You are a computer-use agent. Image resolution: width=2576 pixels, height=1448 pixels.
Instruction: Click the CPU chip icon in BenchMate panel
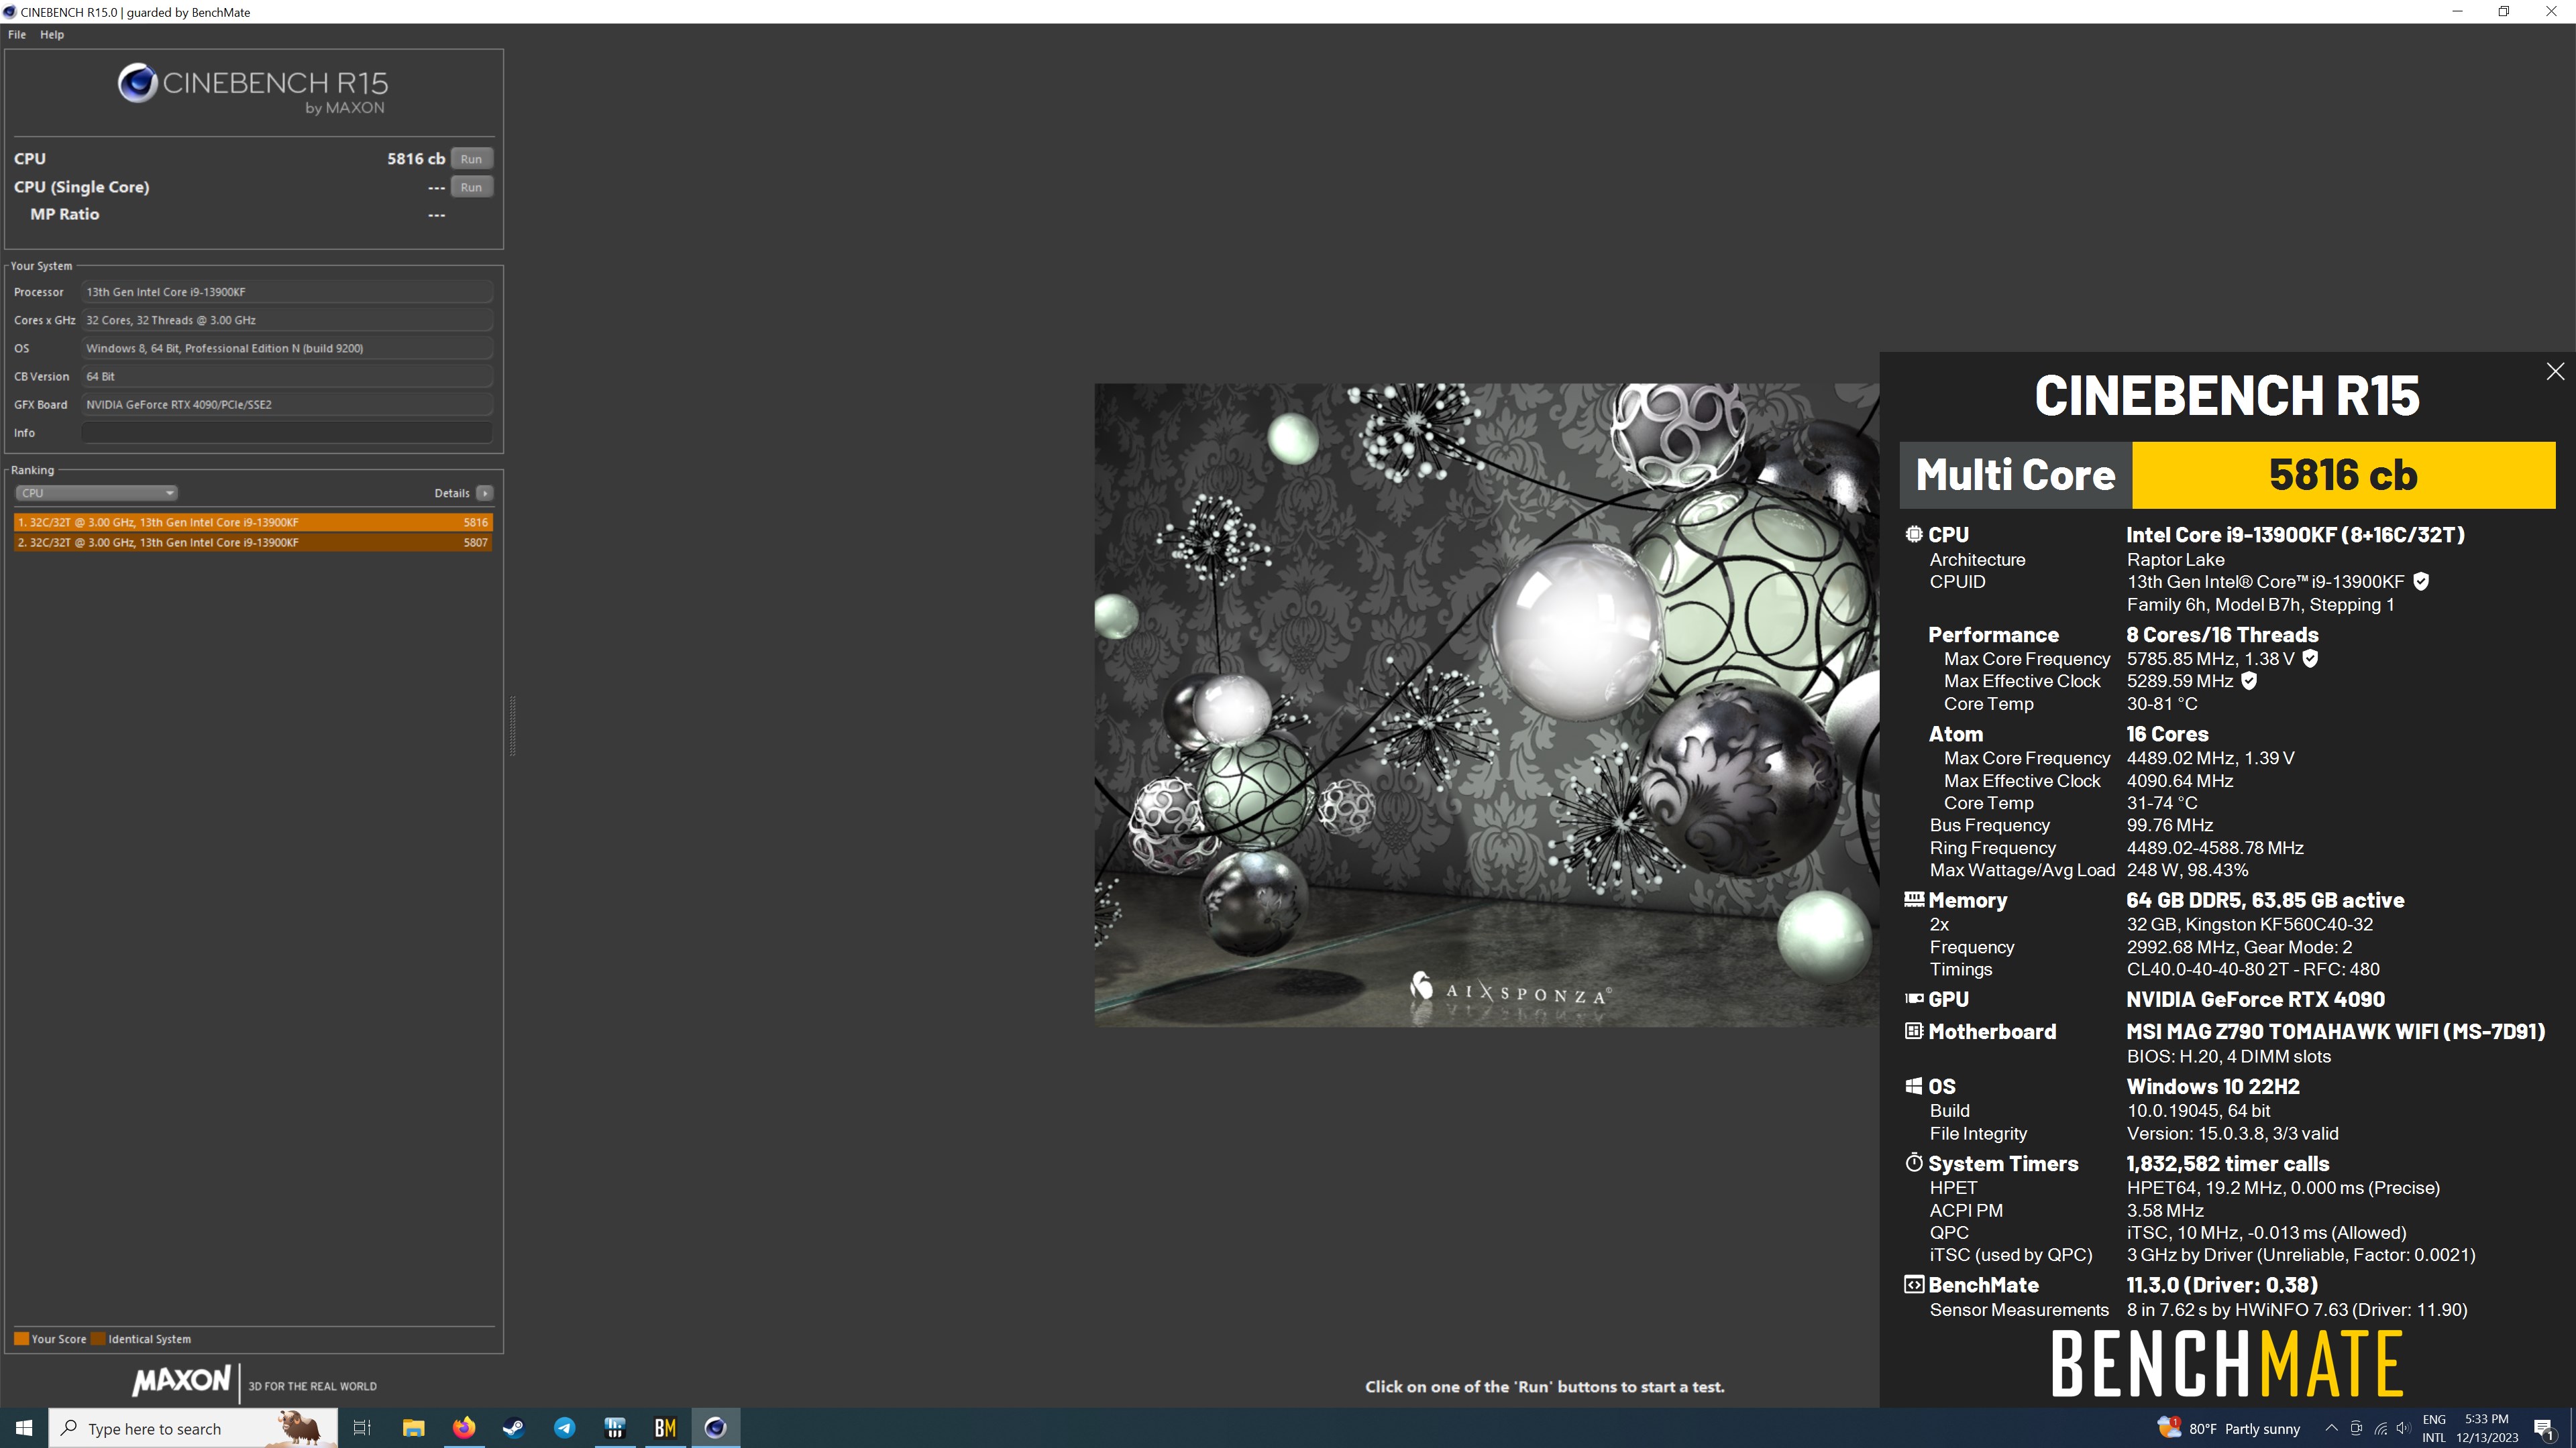pos(1914,535)
